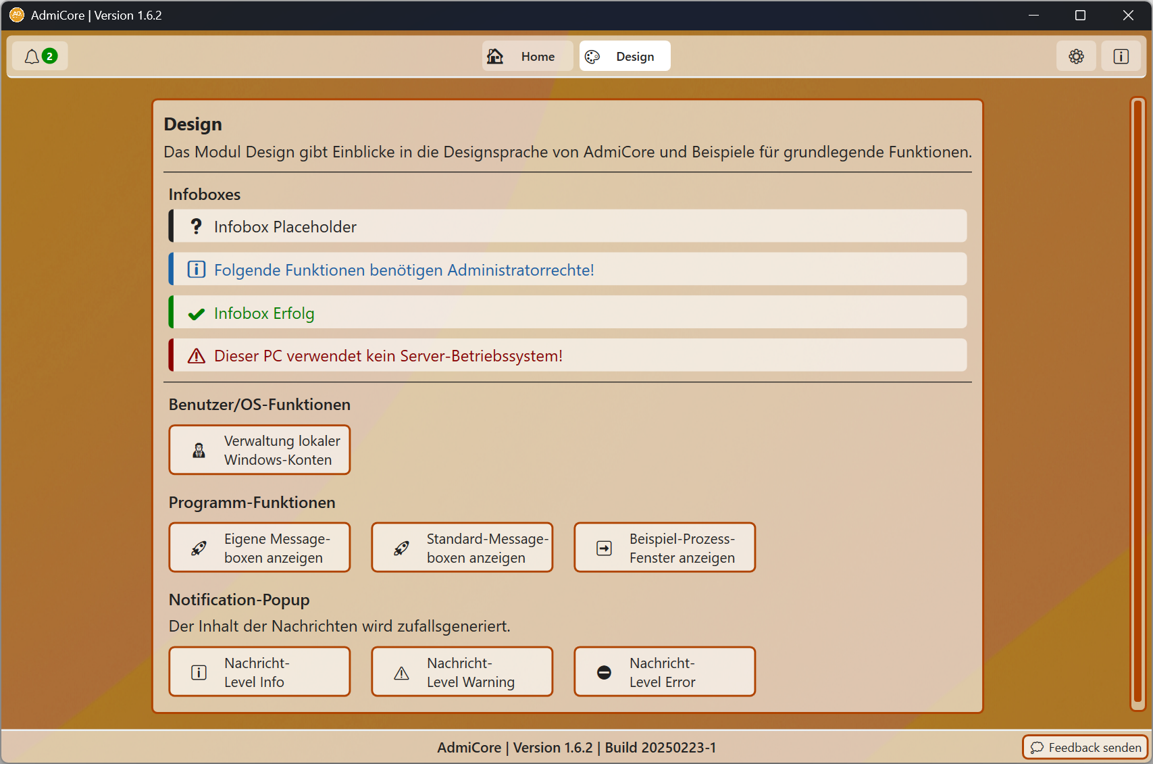
Task: Maximize the AdmiCore window
Action: [x=1080, y=15]
